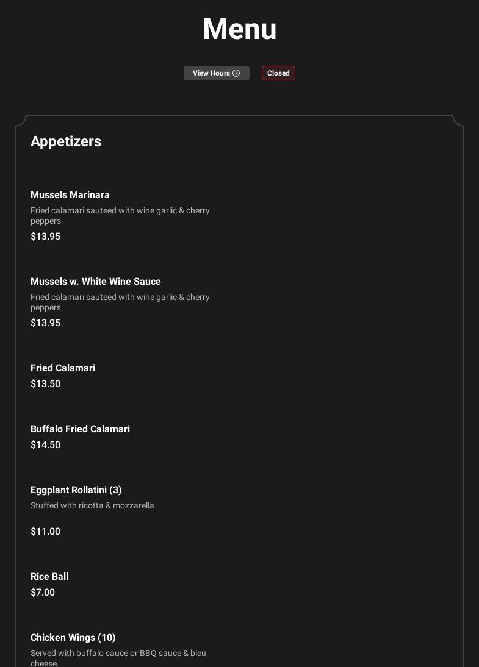Click the clock icon in View Hours
The height and width of the screenshot is (667, 479).
(x=236, y=73)
